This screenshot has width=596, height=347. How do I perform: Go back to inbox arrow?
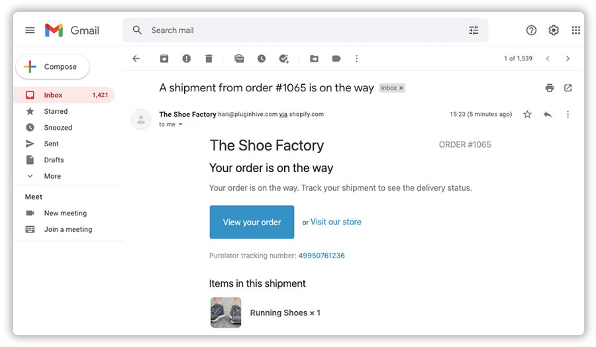(x=136, y=58)
